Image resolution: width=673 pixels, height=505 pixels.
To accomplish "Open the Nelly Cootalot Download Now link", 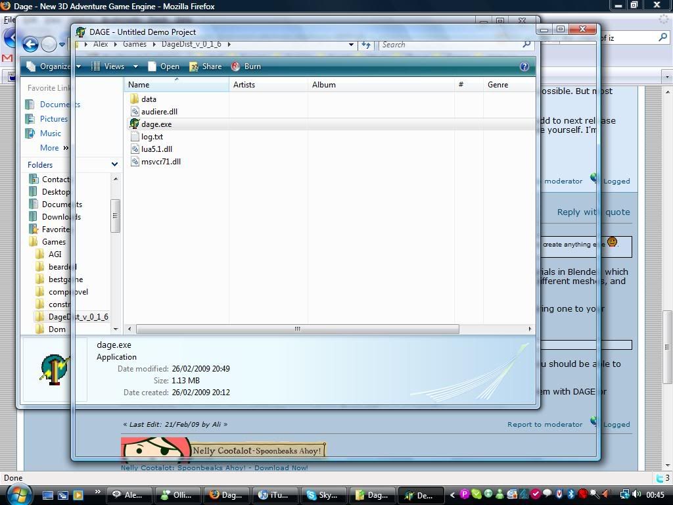I will point(214,468).
